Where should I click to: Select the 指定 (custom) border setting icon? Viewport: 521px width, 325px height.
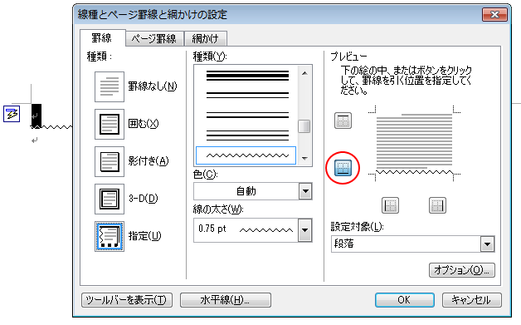[110, 236]
